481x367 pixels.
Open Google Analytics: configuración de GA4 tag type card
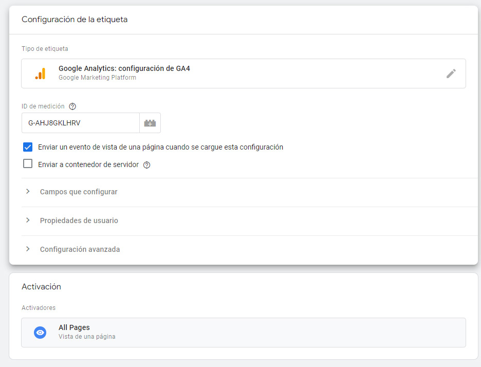(x=244, y=74)
